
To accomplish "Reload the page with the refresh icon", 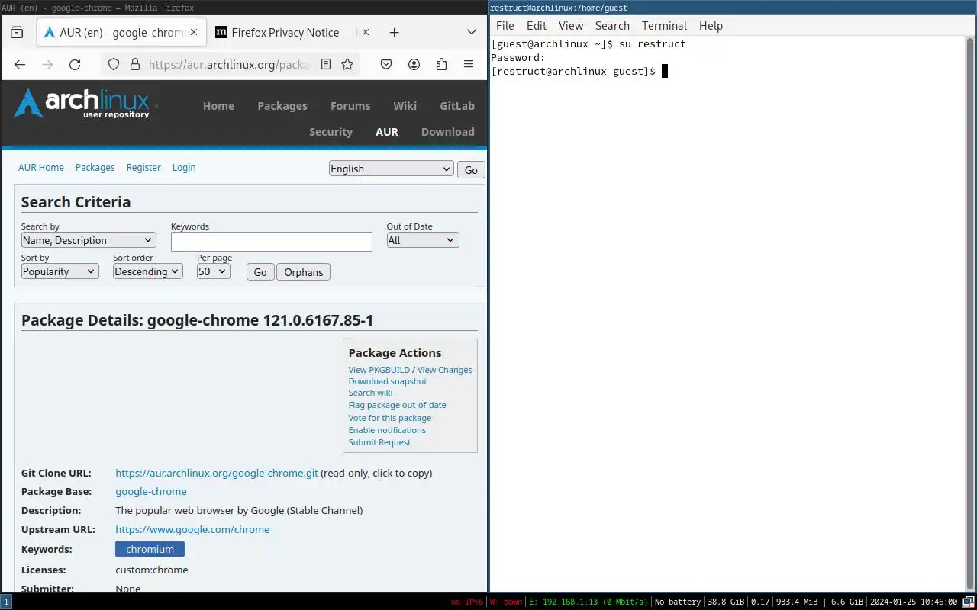I will (75, 65).
